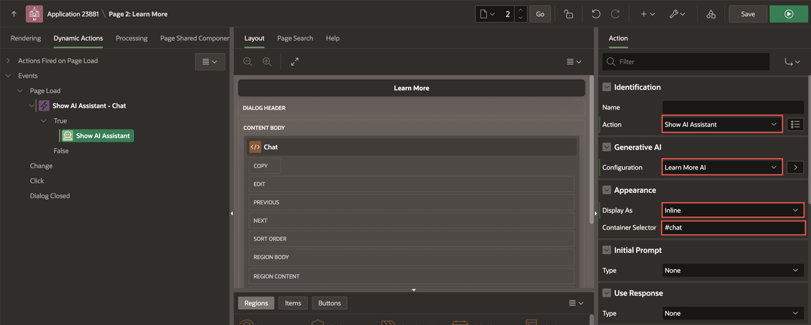Viewport: 811px width, 325px height.
Task: Collapse the Generative AI section
Action: tap(606, 147)
